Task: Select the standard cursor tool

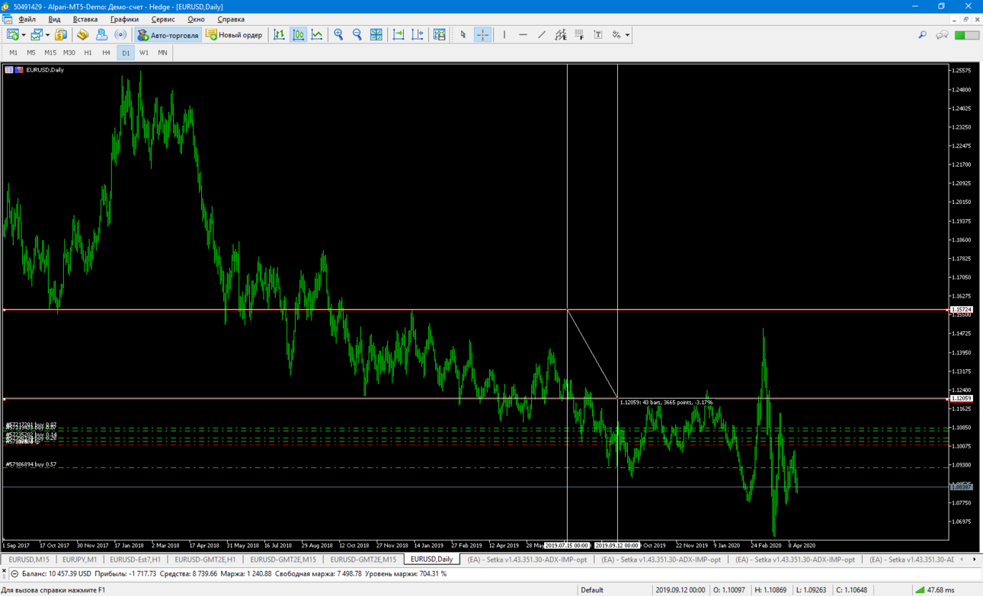Action: (x=463, y=35)
